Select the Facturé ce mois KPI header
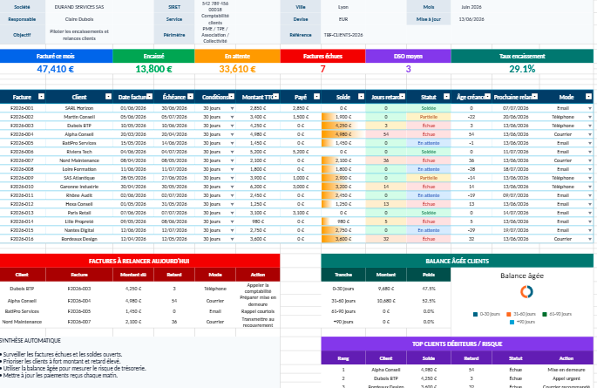This screenshot has height=388, width=597. point(56,56)
